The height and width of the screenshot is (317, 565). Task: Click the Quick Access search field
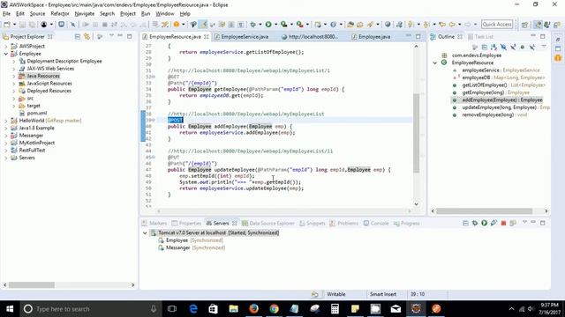[497, 25]
